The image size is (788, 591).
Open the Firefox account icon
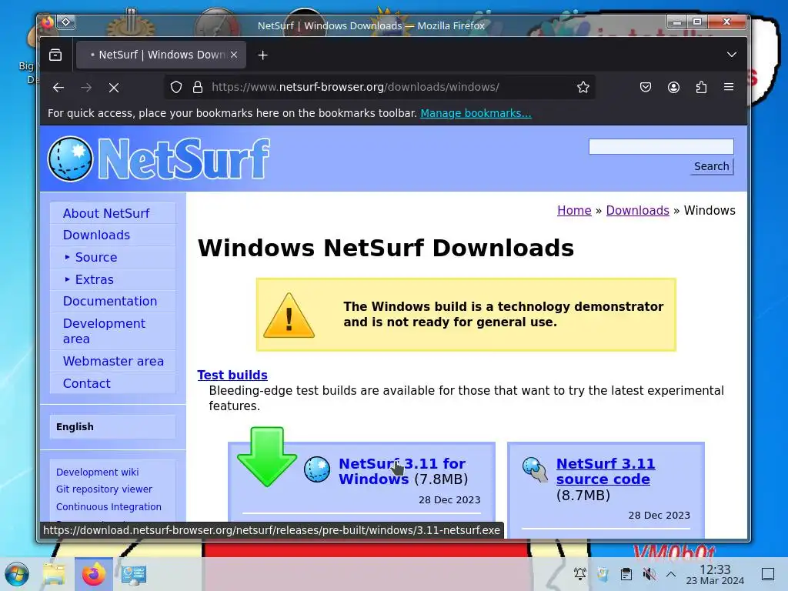point(673,88)
